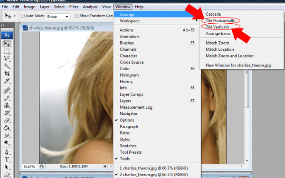The width and height of the screenshot is (285, 178).
Task: Select the Eraser tool
Action: click(x=7, y=121)
